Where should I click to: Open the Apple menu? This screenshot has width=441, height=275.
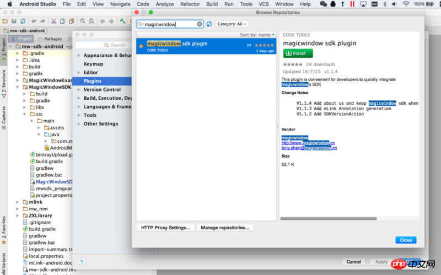click(x=10, y=4)
